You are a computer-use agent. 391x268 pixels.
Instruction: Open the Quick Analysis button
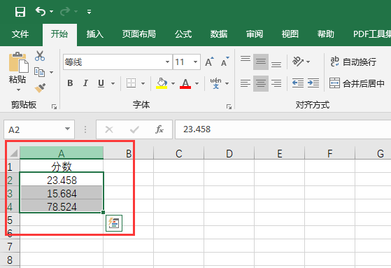pos(114,223)
